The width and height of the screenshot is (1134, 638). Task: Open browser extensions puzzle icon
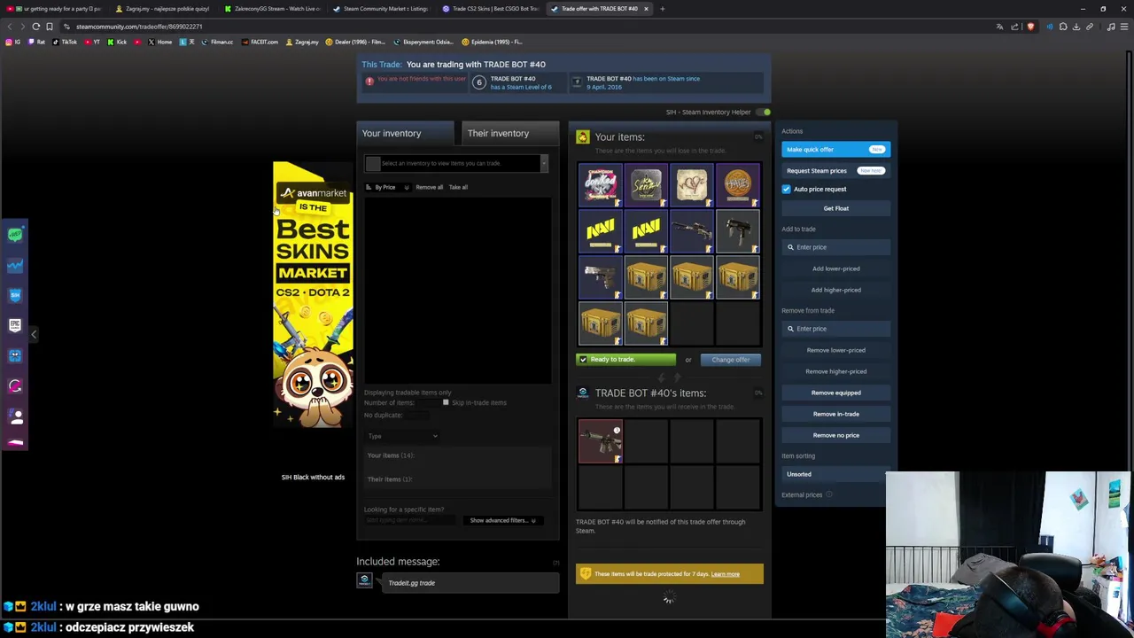[x=1063, y=27]
